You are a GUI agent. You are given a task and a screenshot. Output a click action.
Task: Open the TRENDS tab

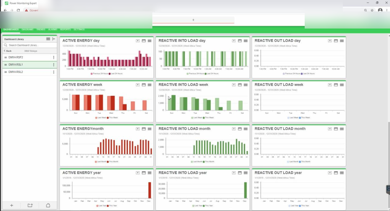coord(41,30)
